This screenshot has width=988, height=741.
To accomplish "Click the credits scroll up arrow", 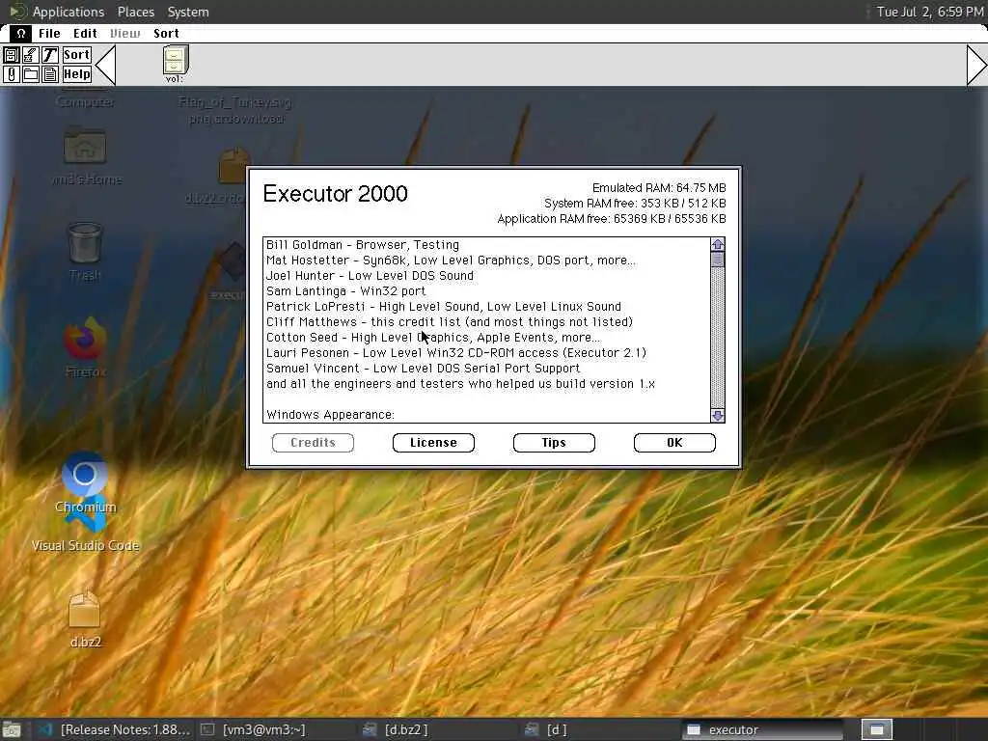I will pos(717,244).
